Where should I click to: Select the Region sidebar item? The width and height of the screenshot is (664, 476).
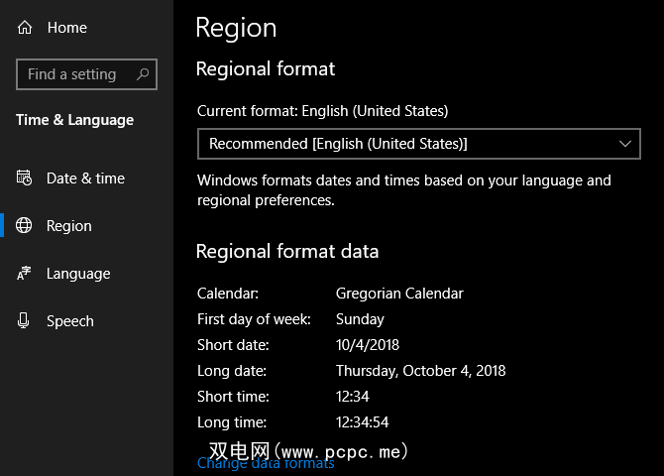(69, 226)
